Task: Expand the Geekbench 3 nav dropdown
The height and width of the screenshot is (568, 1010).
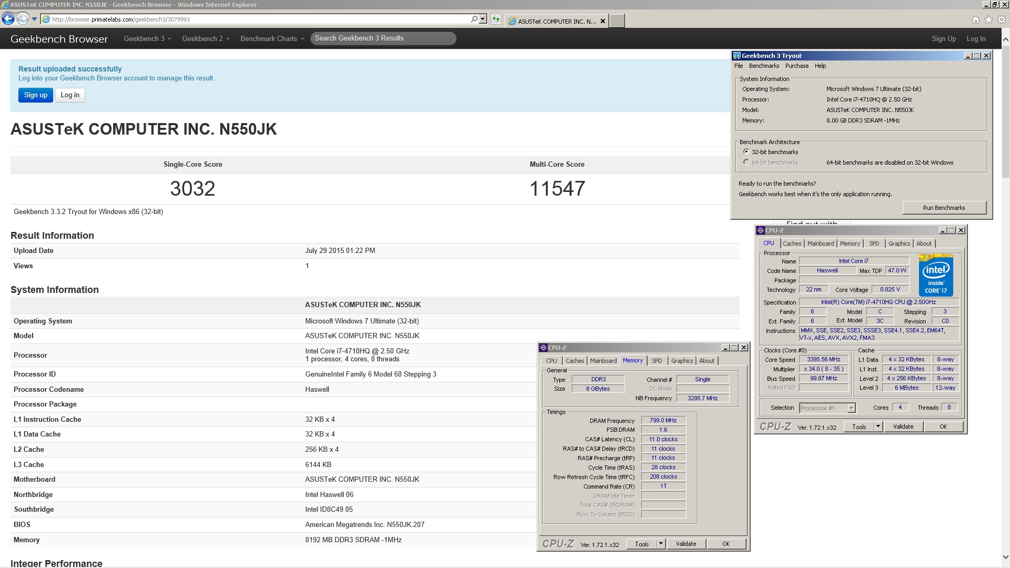Action: (147, 38)
